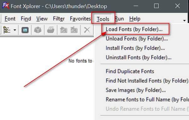Choose Load Fonts (by Folder)
Screen dimensions: 189x120
pyautogui.click(x=134, y=29)
